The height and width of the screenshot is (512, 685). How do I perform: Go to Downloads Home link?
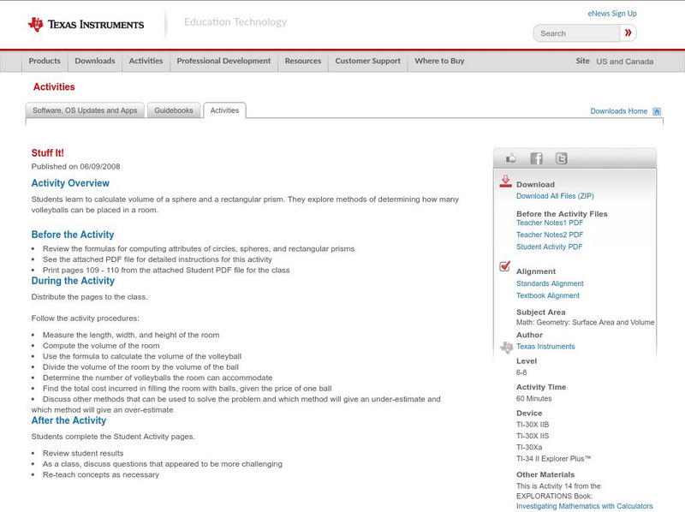point(618,111)
